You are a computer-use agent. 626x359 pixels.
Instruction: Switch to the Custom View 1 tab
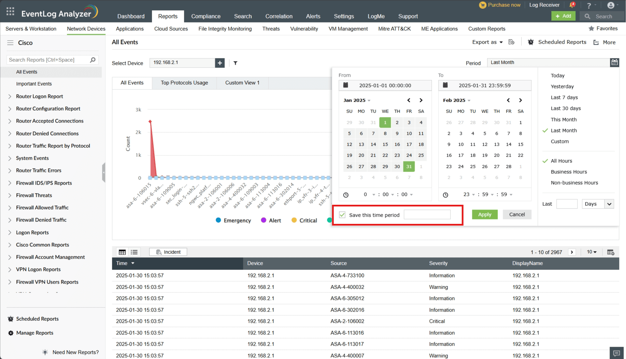point(242,83)
